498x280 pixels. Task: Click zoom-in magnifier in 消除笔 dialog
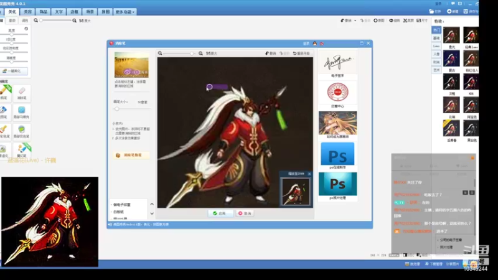[200, 54]
